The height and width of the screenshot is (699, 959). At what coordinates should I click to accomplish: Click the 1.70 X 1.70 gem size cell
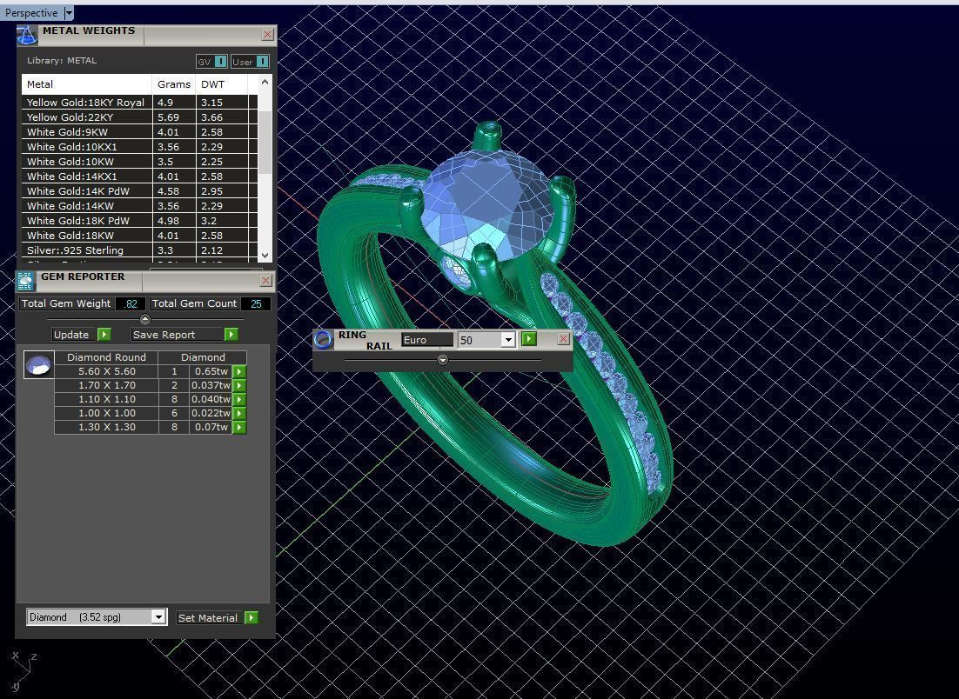(x=106, y=385)
